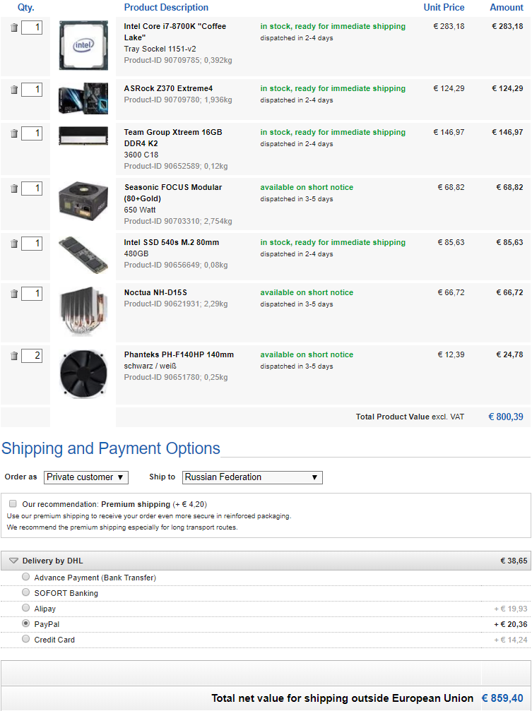This screenshot has width=532, height=711.
Task: Enable the Premium shipping checkbox
Action: [13, 504]
